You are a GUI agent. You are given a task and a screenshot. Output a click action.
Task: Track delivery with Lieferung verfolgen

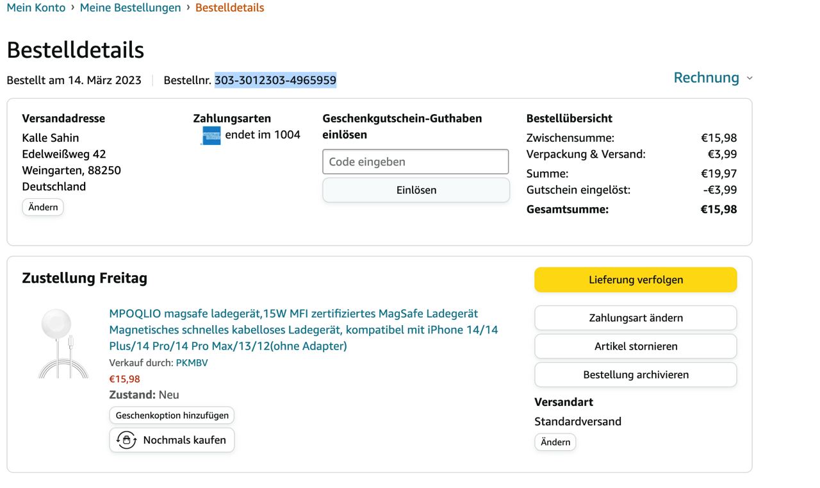click(x=635, y=280)
